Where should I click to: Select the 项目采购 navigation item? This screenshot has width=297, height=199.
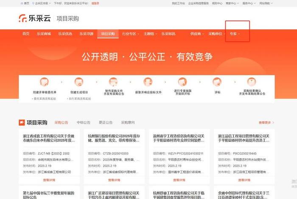pyautogui.click(x=108, y=34)
